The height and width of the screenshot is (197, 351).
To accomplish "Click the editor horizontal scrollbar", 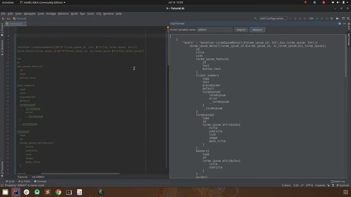I will 80,173.
